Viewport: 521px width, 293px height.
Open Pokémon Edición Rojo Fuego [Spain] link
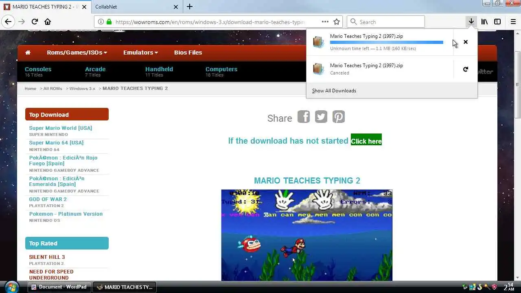(63, 160)
